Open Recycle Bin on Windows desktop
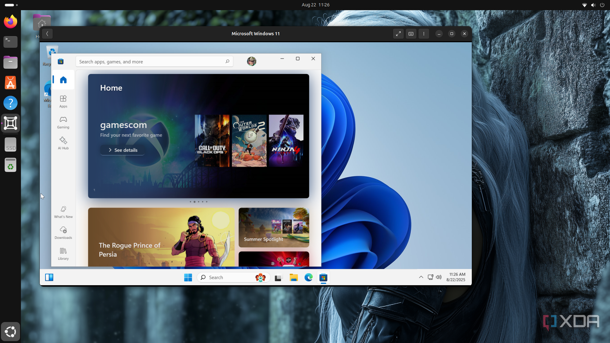610x343 pixels. pyautogui.click(x=52, y=55)
